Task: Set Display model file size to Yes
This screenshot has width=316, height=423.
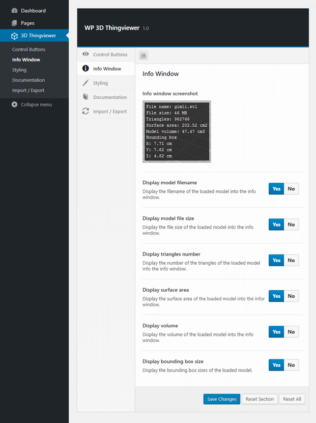Action: point(276,224)
